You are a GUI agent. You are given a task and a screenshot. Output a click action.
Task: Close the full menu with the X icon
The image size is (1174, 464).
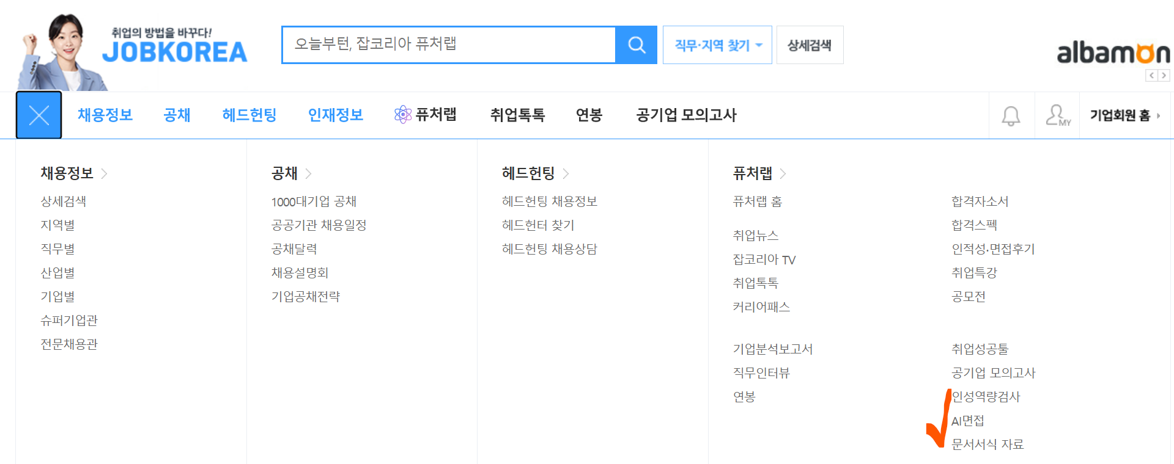pyautogui.click(x=39, y=115)
